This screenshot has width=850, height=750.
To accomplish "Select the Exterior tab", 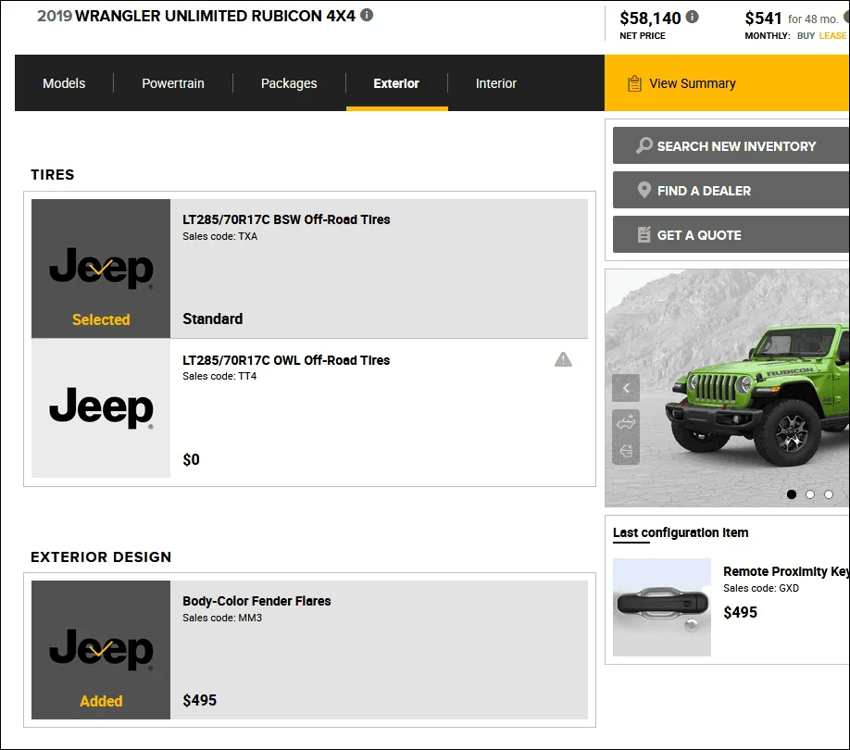I will click(396, 83).
